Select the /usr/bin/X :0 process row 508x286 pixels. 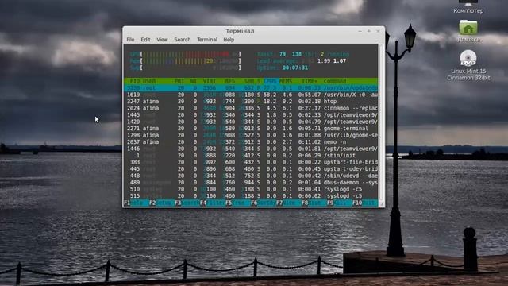tap(251, 95)
